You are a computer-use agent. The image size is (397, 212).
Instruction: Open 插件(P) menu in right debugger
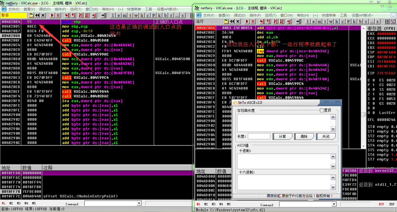pyautogui.click(x=255, y=15)
